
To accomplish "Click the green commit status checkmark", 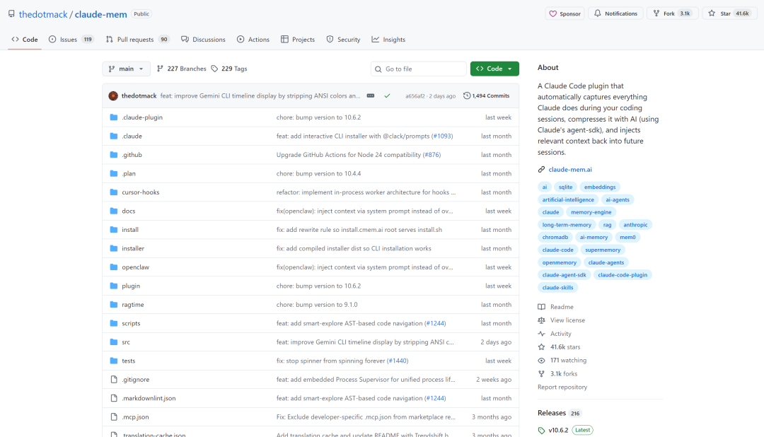I will coord(387,95).
